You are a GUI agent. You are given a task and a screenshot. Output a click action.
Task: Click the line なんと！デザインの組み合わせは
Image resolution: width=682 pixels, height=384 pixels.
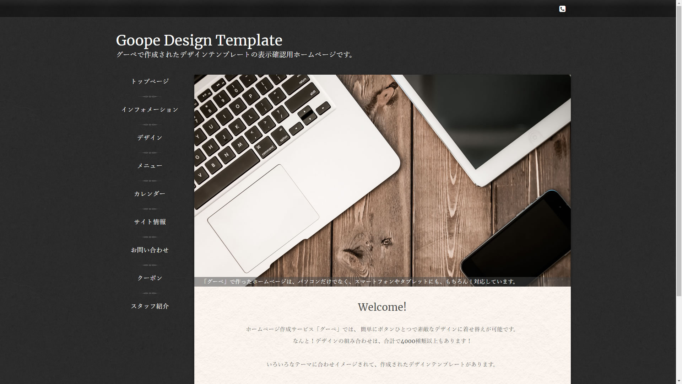pos(382,341)
